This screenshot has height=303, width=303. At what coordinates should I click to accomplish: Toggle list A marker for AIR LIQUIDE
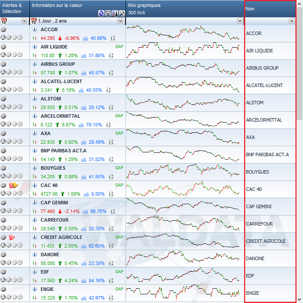point(3,55)
